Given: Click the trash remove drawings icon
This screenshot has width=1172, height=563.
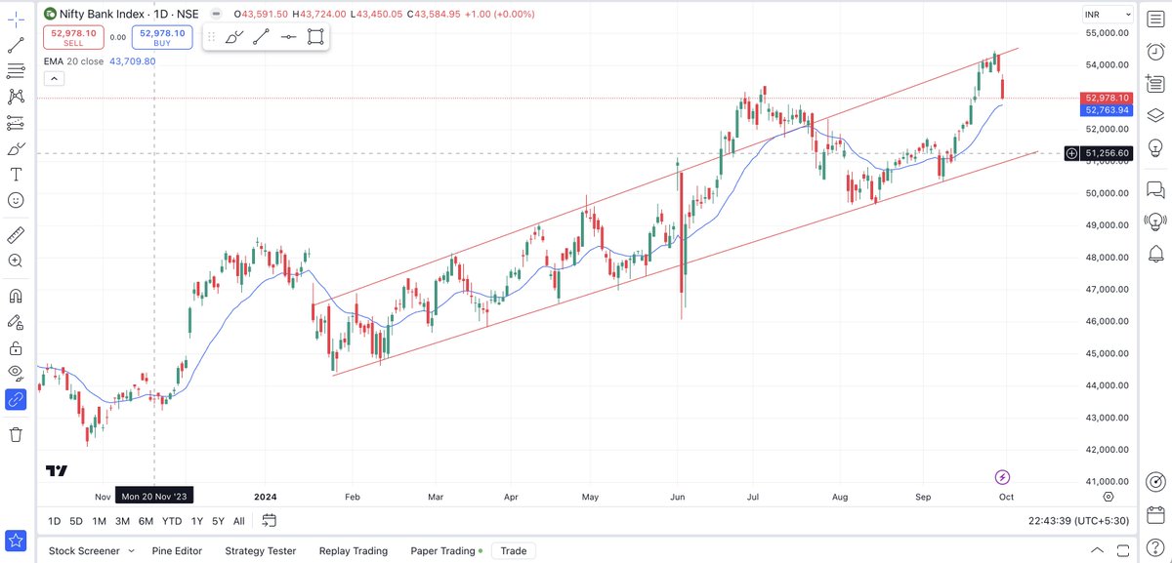Looking at the screenshot, I should pyautogui.click(x=16, y=435).
